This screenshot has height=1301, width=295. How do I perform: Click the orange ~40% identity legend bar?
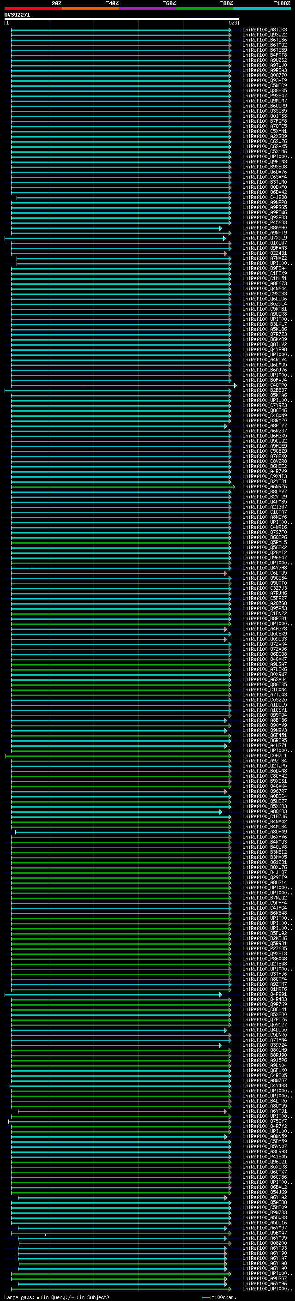point(90,8)
